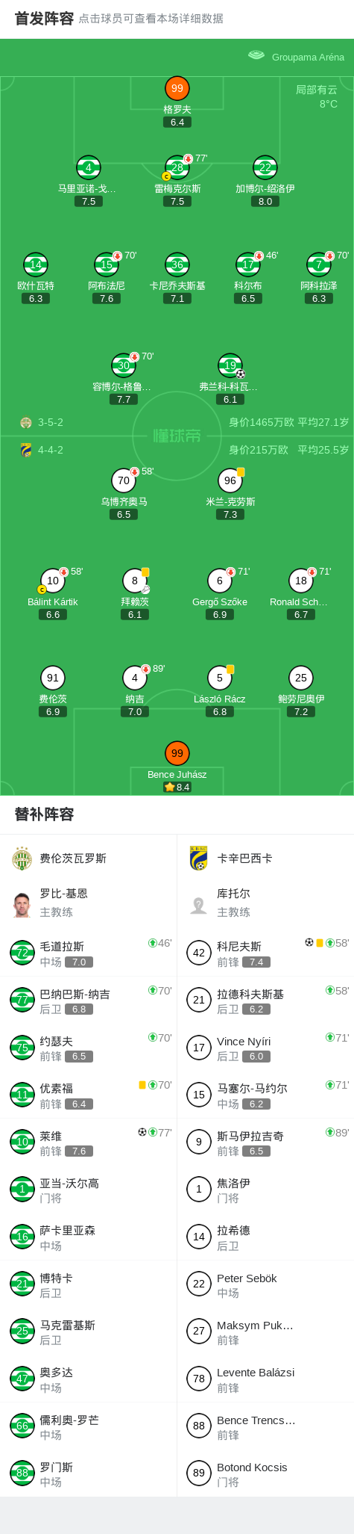Open 加博尔-绍洛伊 number 22 player details
Viewport: 354px width, 1534px height.
click(265, 167)
